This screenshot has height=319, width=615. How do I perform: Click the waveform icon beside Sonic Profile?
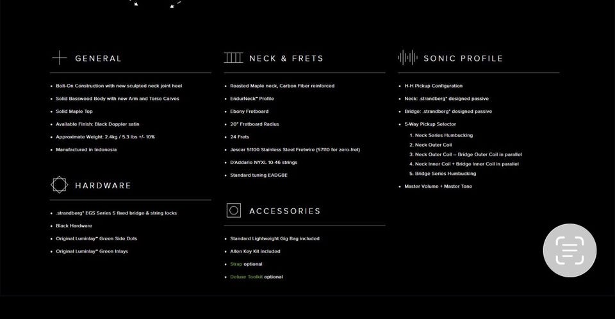(x=407, y=58)
